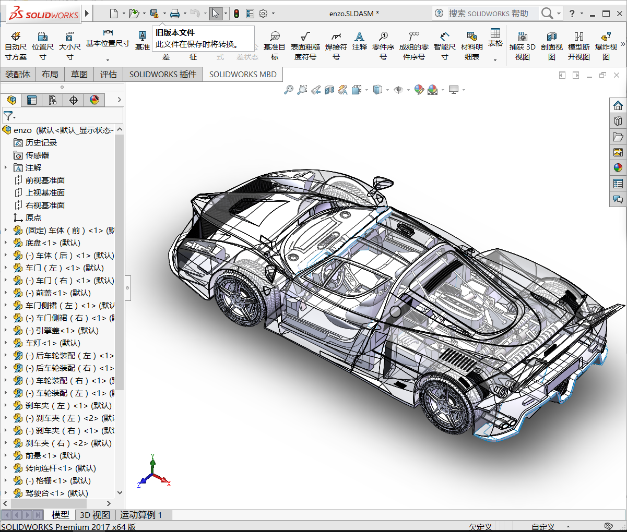Screen dimensions: 627x532
Task: Select the Location Dimension tool
Action: pyautogui.click(x=43, y=45)
